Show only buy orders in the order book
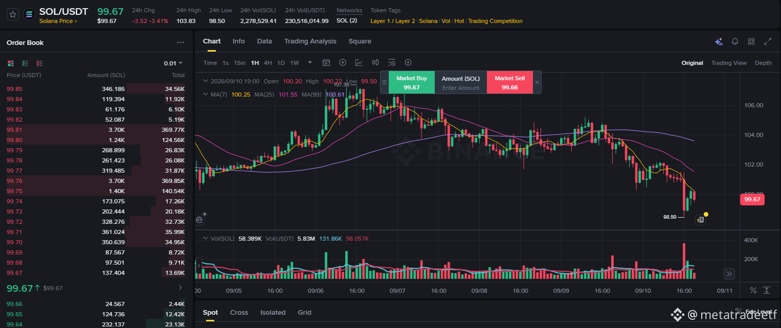The width and height of the screenshot is (781, 328). point(25,63)
